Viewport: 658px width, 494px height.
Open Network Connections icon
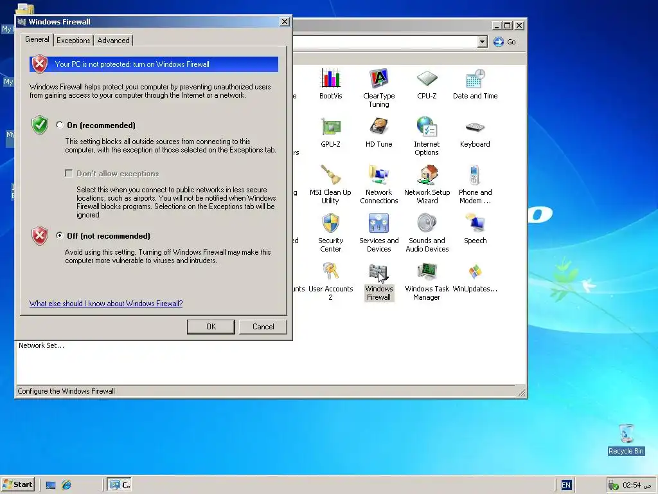378,185
